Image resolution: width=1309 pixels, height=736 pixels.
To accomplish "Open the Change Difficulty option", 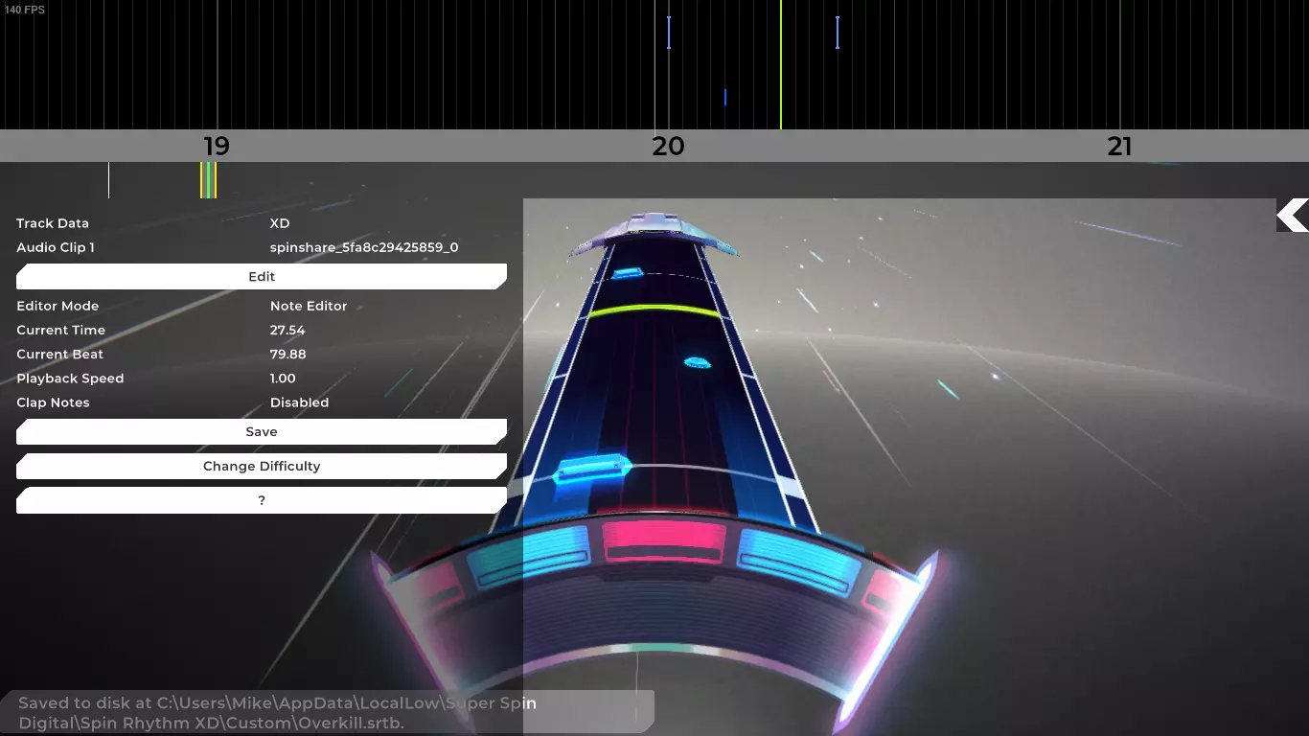I will coord(262,467).
